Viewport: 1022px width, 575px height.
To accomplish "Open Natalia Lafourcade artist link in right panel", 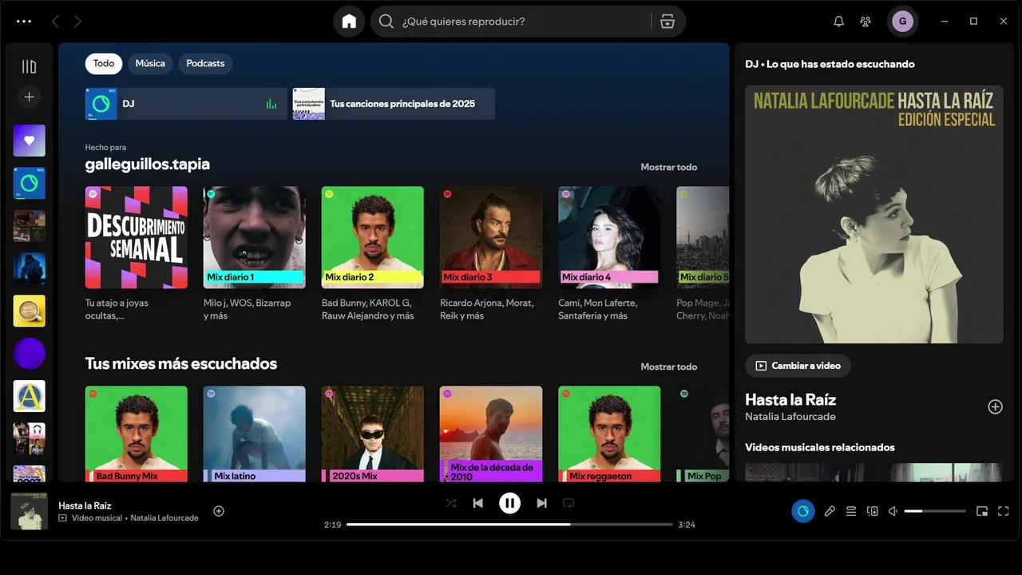I will point(790,417).
